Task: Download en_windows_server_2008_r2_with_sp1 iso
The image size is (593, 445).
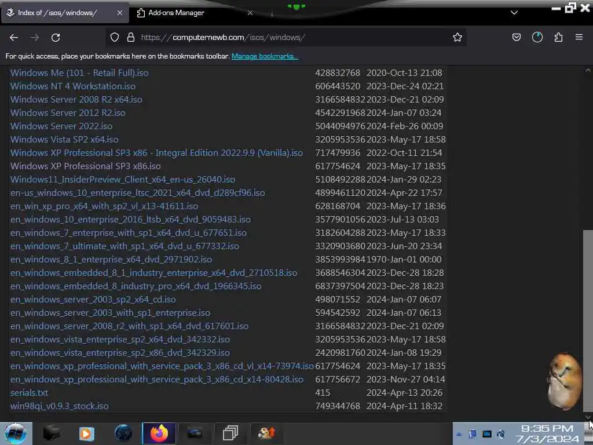Action: pos(129,326)
